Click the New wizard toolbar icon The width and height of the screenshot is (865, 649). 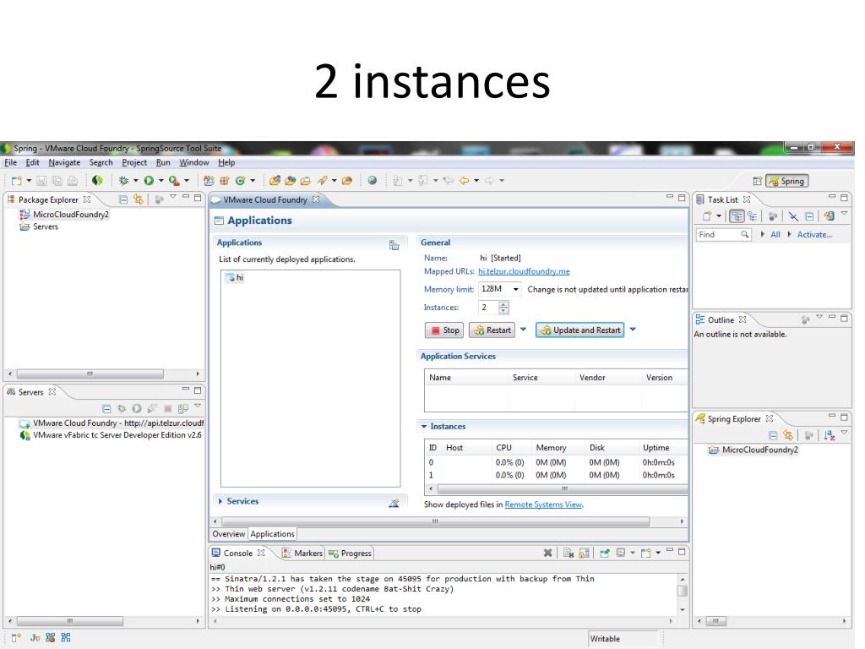pyautogui.click(x=17, y=181)
